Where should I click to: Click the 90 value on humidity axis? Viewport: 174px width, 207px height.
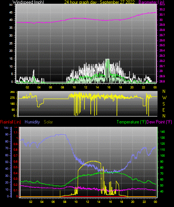7,134
